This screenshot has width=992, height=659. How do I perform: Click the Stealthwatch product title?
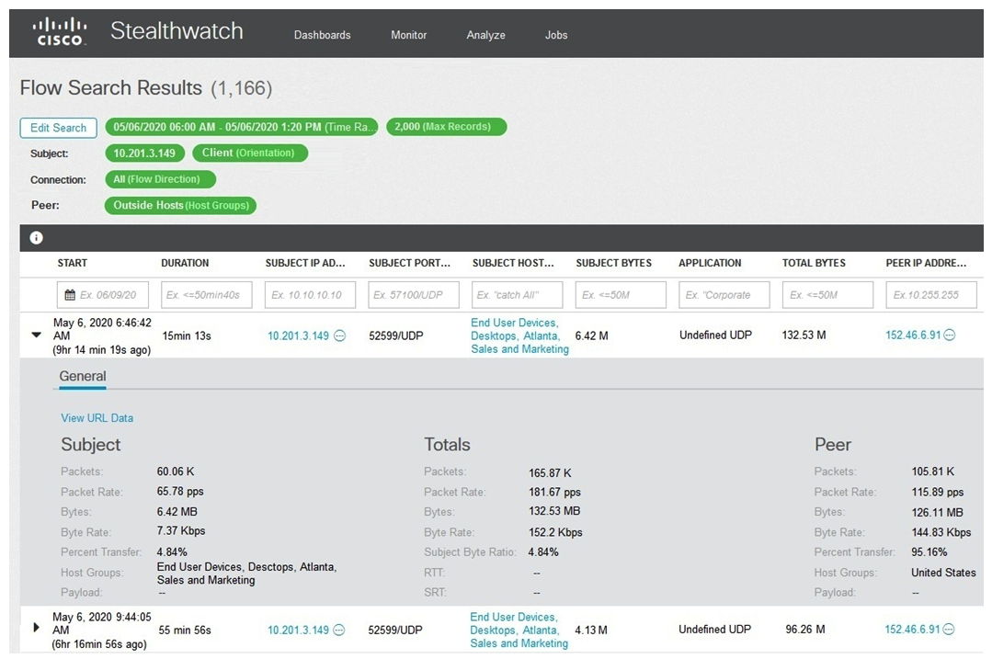[177, 31]
